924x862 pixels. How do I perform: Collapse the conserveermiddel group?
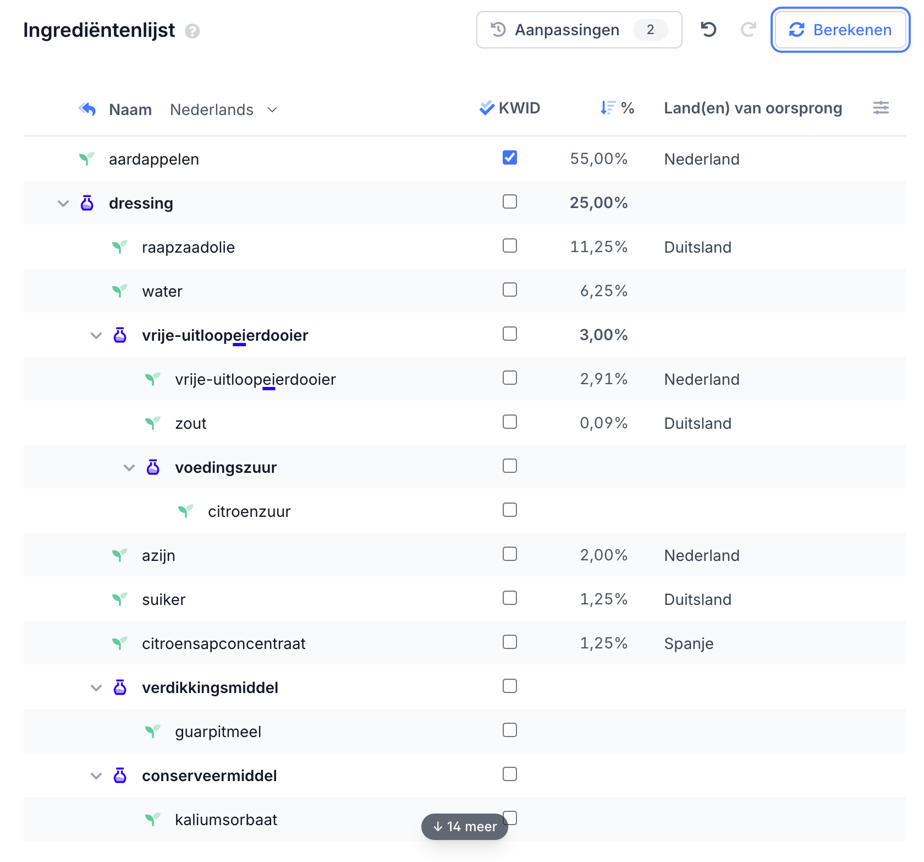[96, 776]
